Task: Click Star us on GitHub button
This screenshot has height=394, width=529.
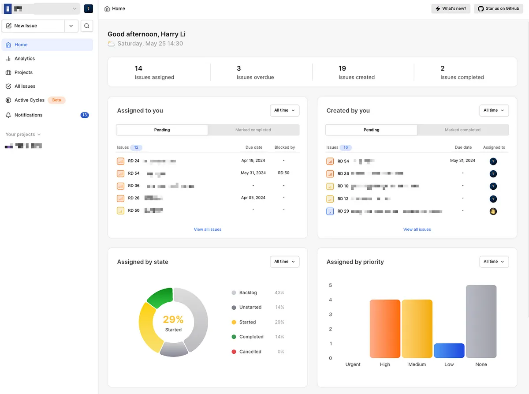Action: (x=498, y=9)
